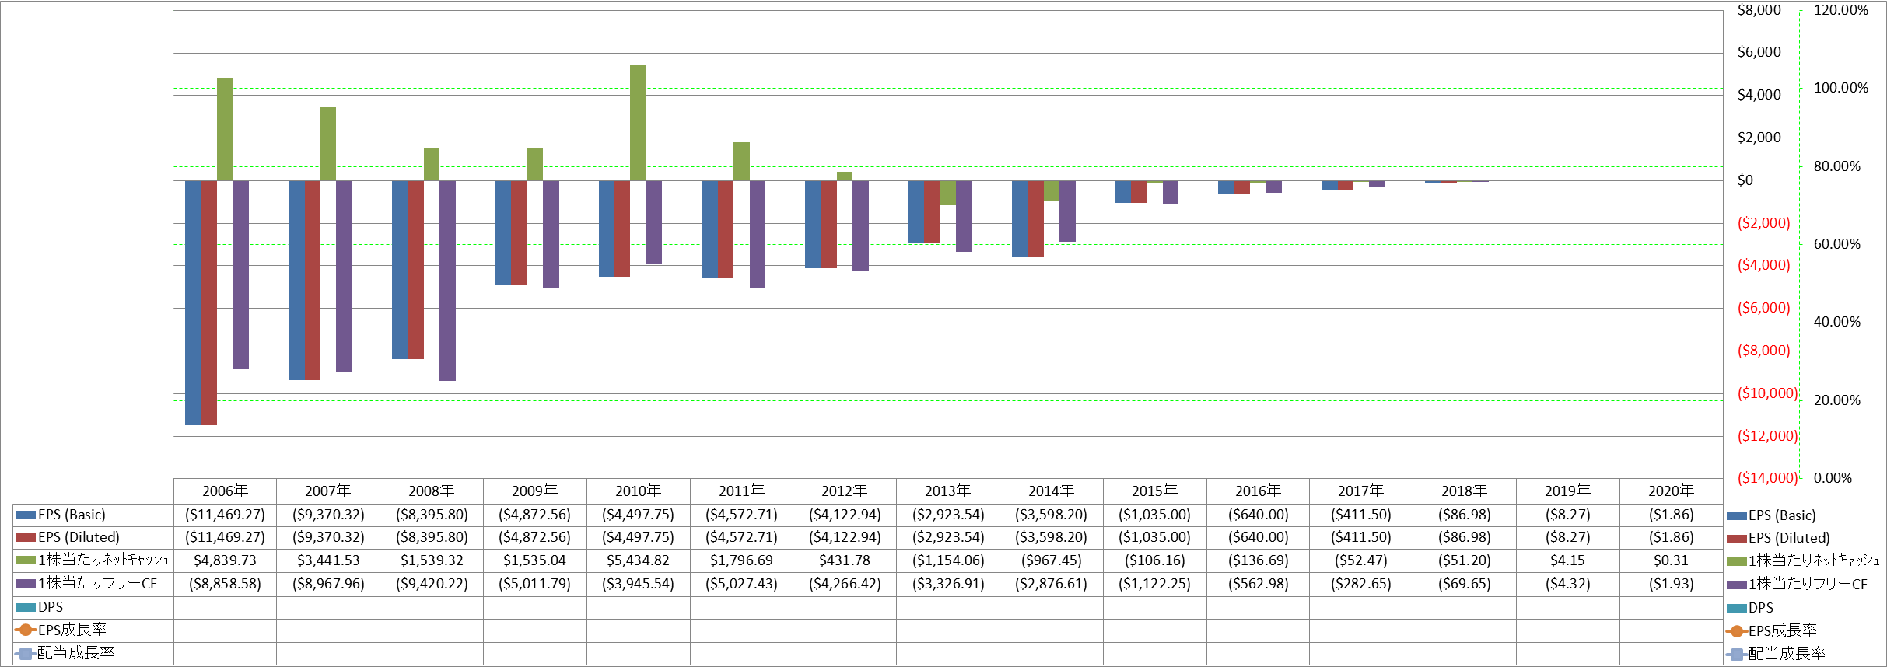This screenshot has height=667, width=1887.
Task: Click the 2011 green net cash bar
Action: (741, 162)
